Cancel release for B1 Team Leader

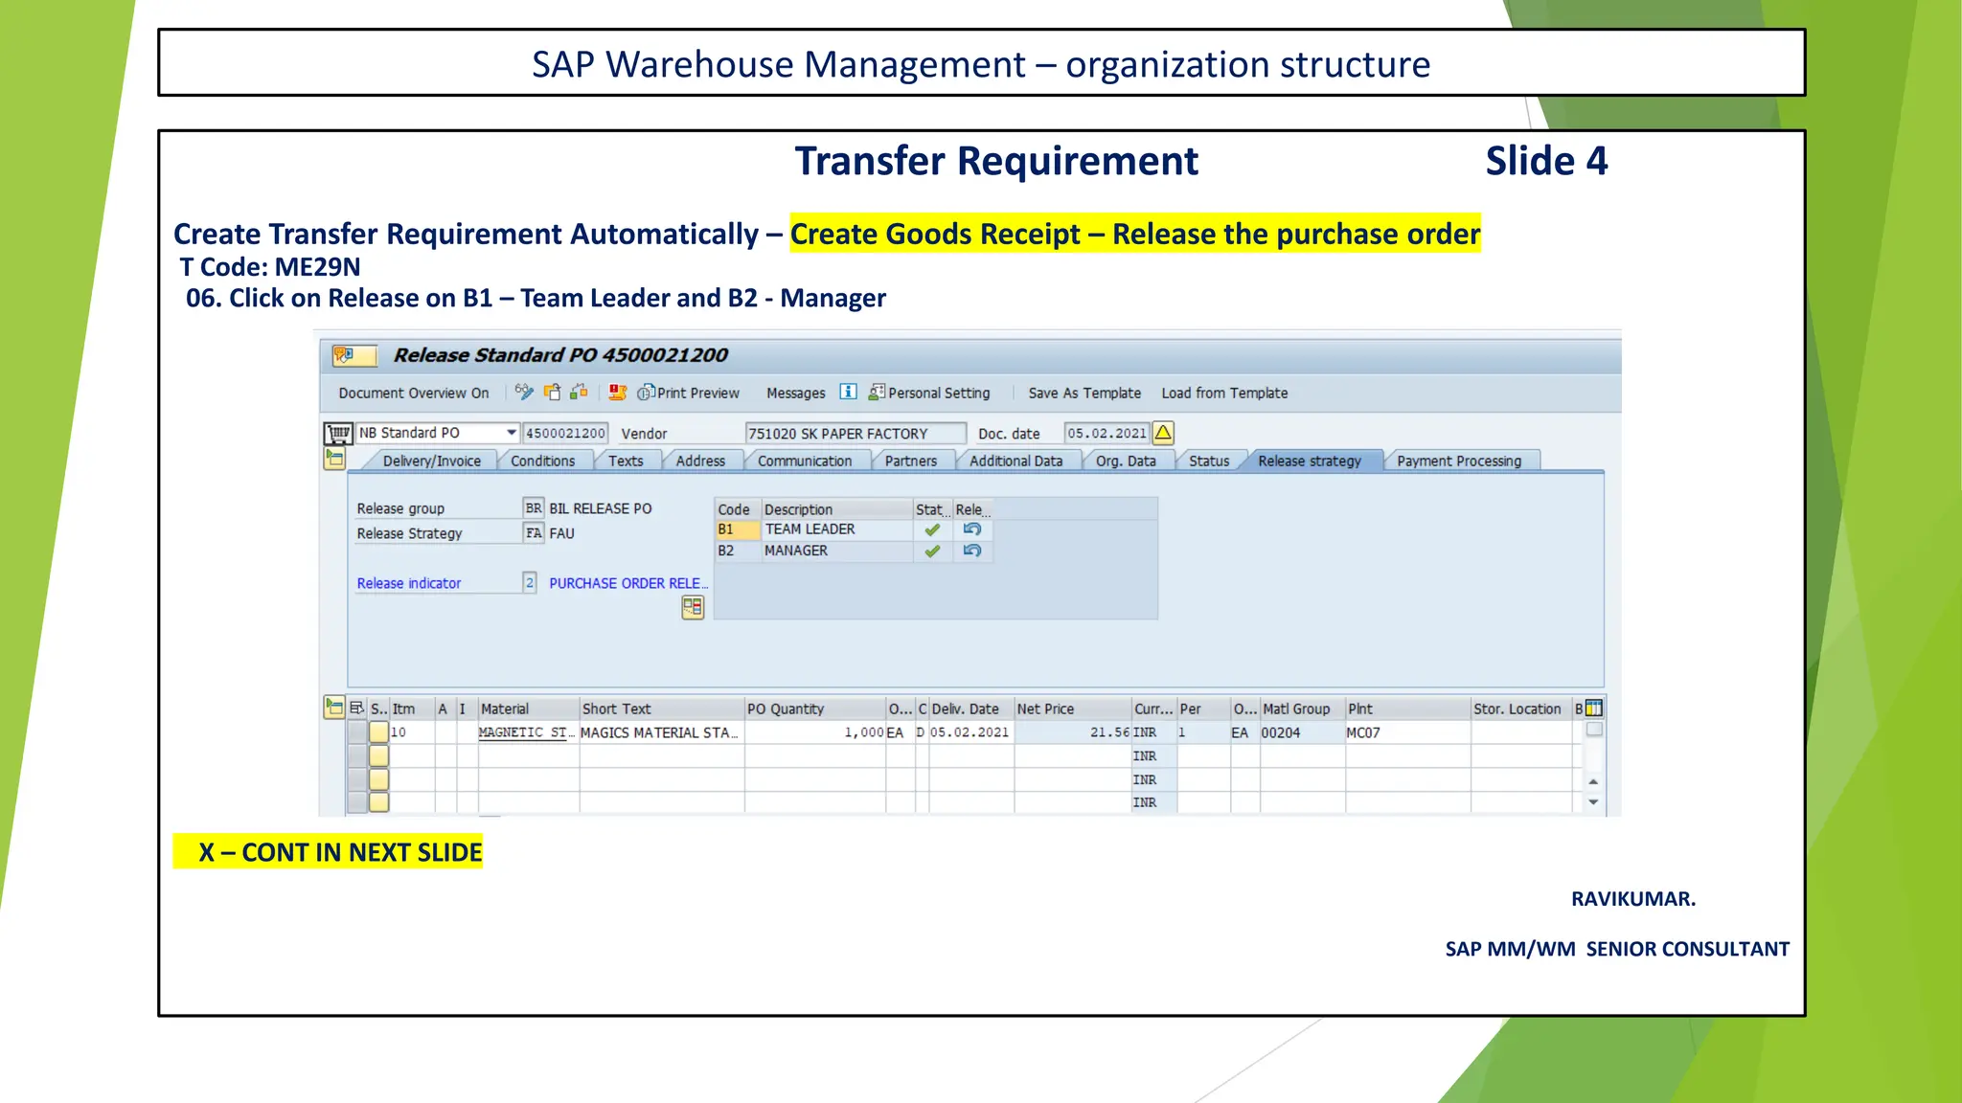click(x=972, y=529)
